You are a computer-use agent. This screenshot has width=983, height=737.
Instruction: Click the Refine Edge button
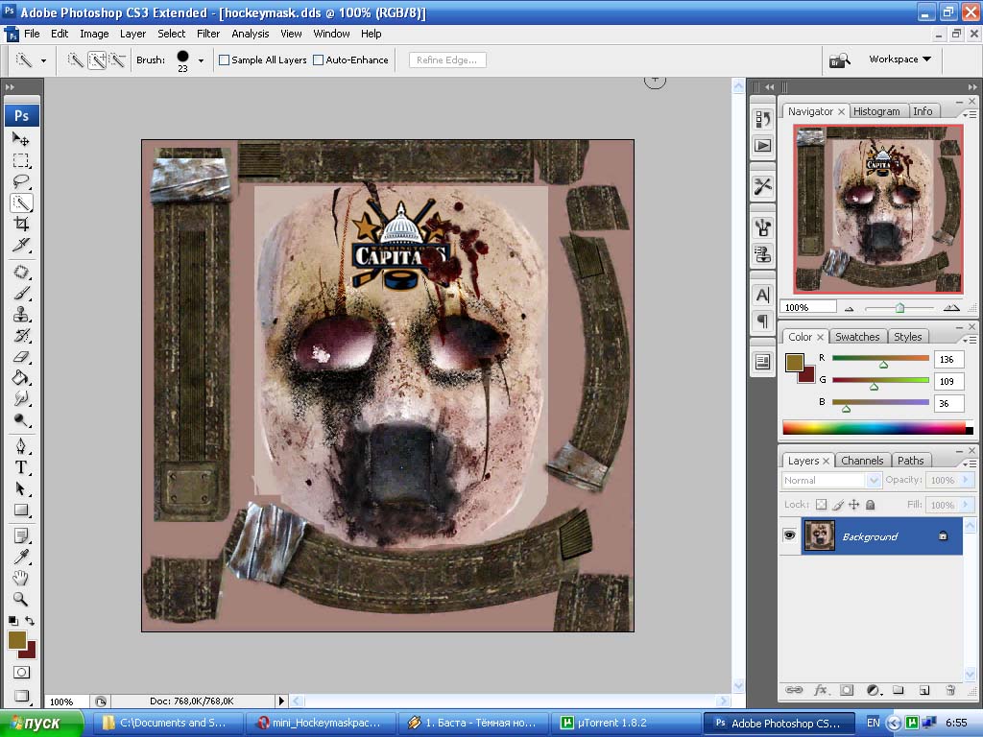coord(448,59)
